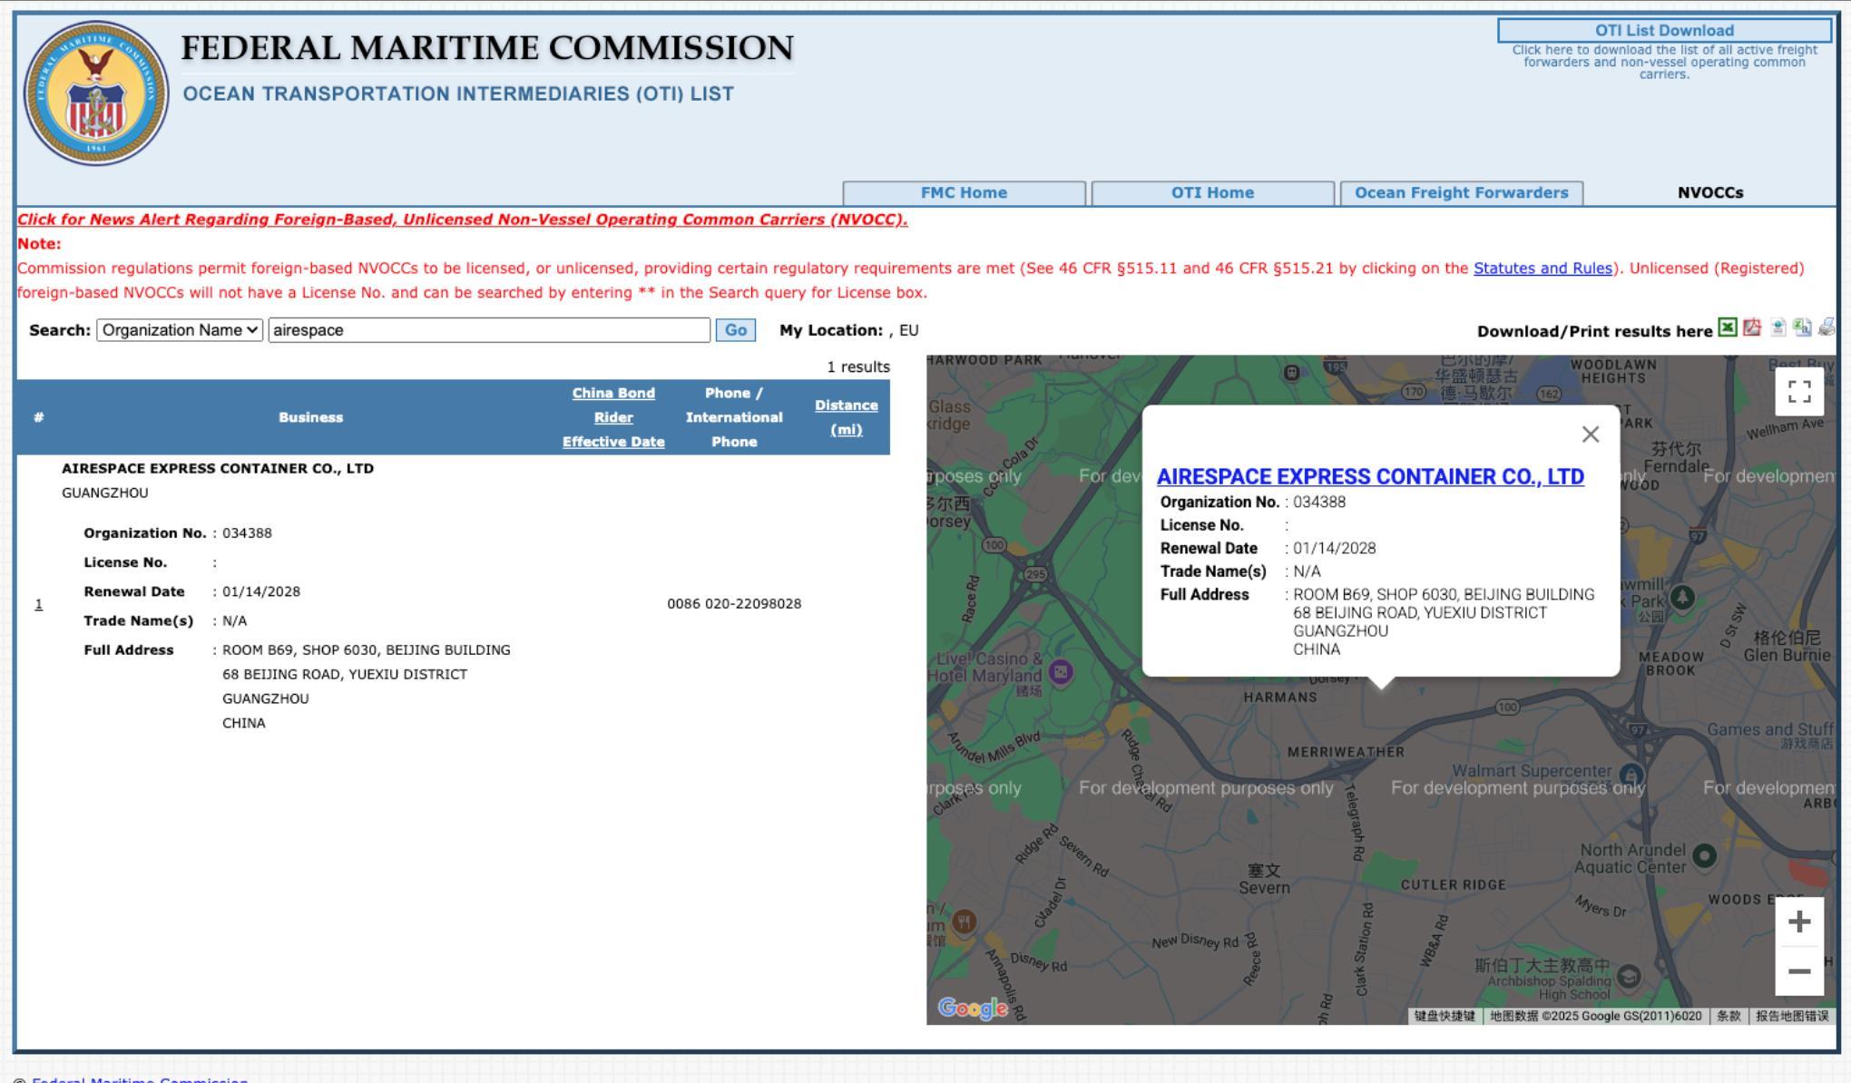Screen dimensions: 1851x1083
Task: Sort by Distance (mi) column
Action: click(x=846, y=417)
